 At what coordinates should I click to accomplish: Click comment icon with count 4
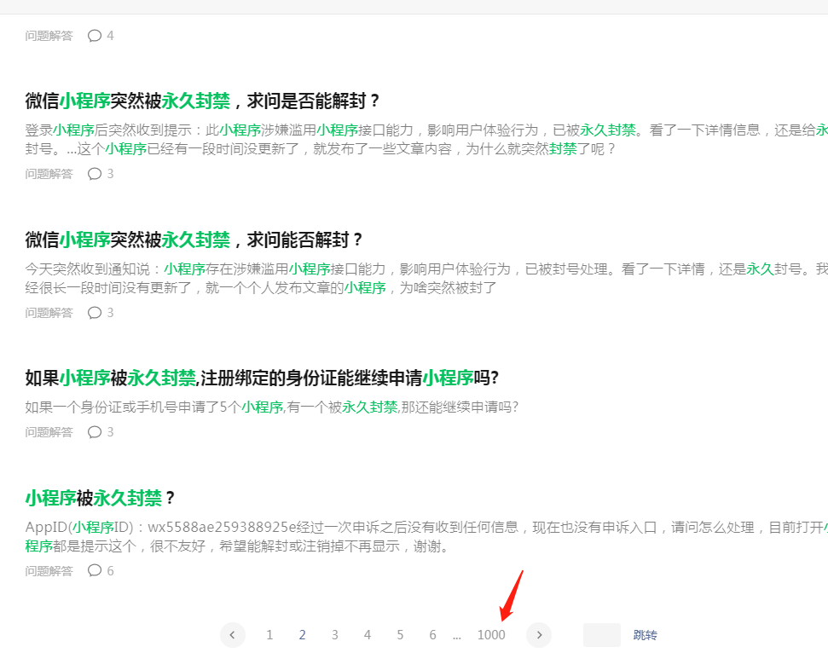click(x=95, y=35)
